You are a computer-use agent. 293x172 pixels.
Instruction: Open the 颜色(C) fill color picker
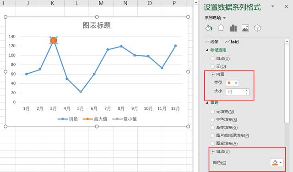[277, 163]
